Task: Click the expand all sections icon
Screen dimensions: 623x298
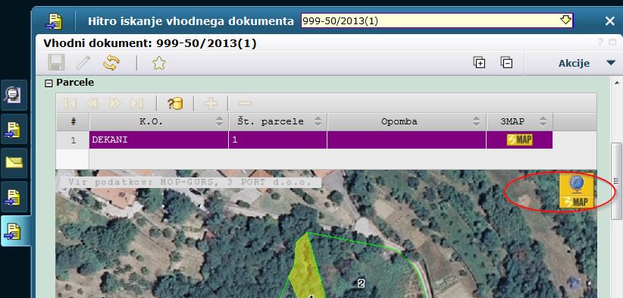Action: click(x=479, y=63)
